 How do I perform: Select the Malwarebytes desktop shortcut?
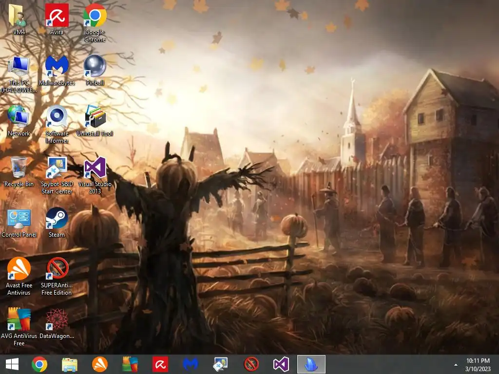(57, 70)
